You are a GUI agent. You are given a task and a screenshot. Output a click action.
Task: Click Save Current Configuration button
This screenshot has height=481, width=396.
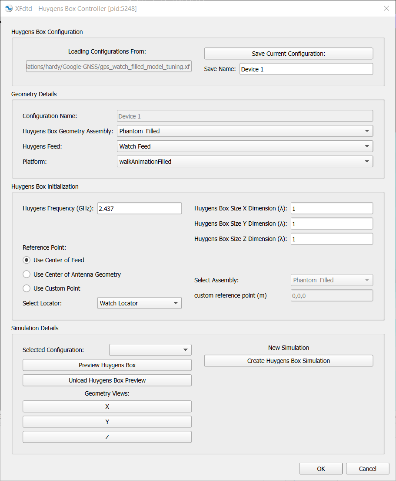pos(289,54)
